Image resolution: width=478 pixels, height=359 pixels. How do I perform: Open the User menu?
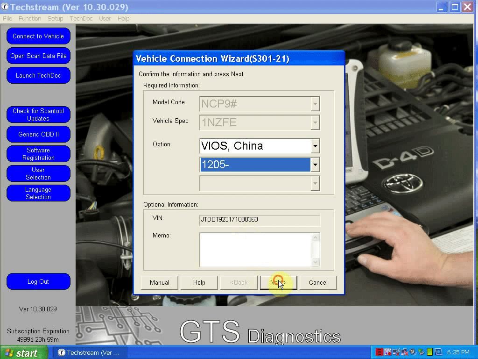click(x=105, y=19)
